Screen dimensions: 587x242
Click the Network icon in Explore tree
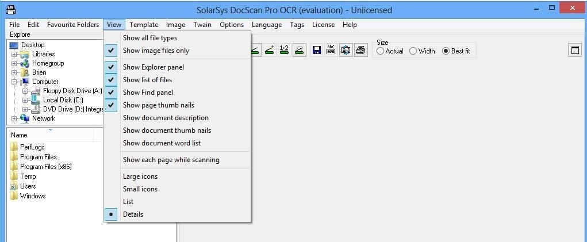click(25, 118)
